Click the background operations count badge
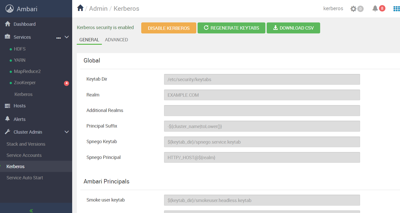Viewport: 400px width, 213px height. click(360, 9)
